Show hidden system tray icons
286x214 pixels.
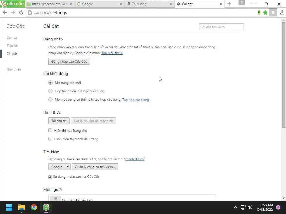[x=235, y=207]
